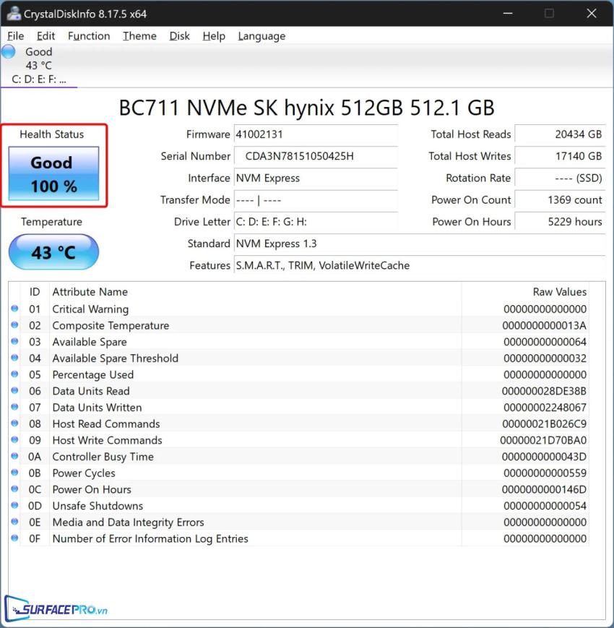614x628 pixels.
Task: Click the blue disk status orb at top
Action: point(9,51)
